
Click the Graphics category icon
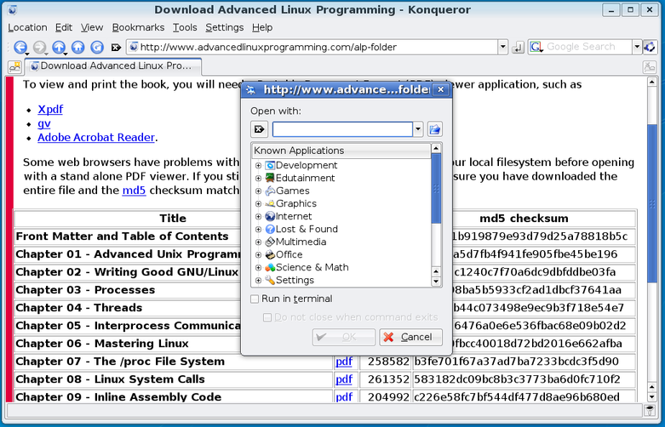click(270, 204)
